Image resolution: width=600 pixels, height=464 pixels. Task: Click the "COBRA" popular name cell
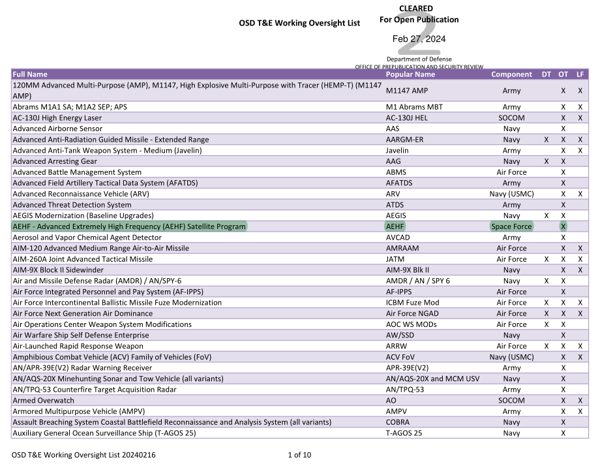(398, 422)
